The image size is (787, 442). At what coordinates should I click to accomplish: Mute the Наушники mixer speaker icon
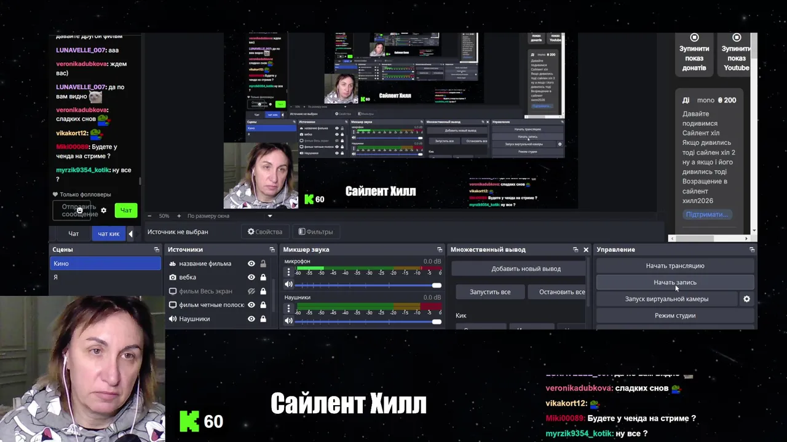coord(288,320)
